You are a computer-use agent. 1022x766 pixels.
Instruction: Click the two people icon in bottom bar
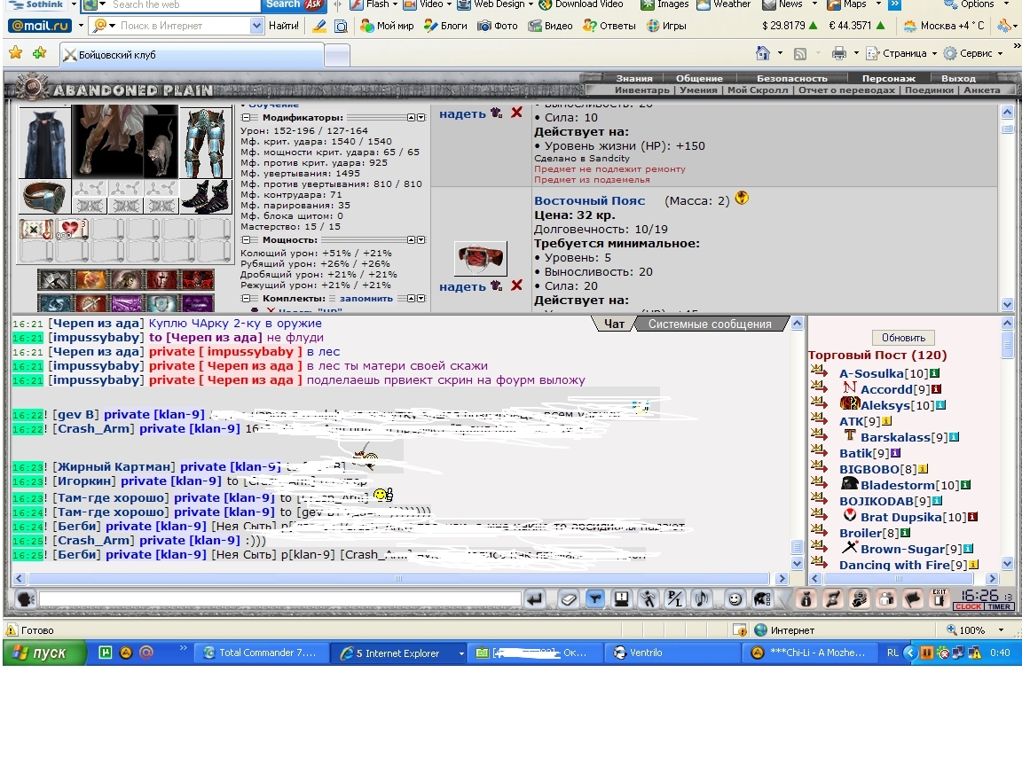click(x=885, y=598)
